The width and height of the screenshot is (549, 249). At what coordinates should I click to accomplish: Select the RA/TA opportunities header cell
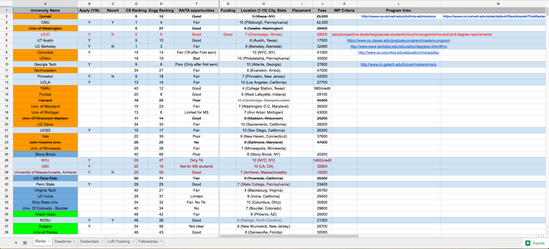[x=196, y=11]
